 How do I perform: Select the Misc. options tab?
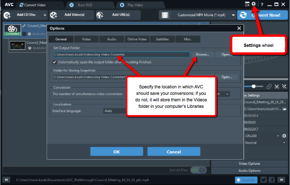click(x=188, y=39)
